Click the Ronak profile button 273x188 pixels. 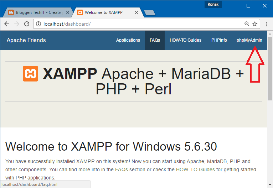coord(213,4)
